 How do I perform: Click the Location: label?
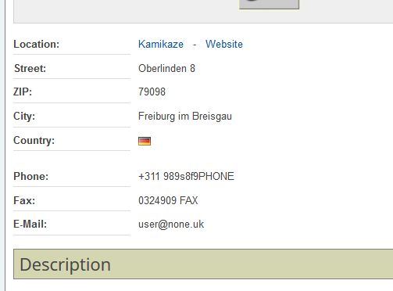[37, 45]
